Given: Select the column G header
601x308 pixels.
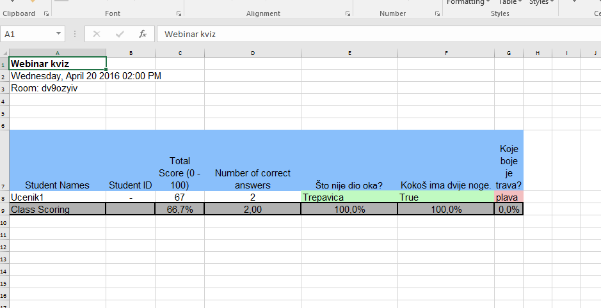Looking at the screenshot, I should point(508,53).
